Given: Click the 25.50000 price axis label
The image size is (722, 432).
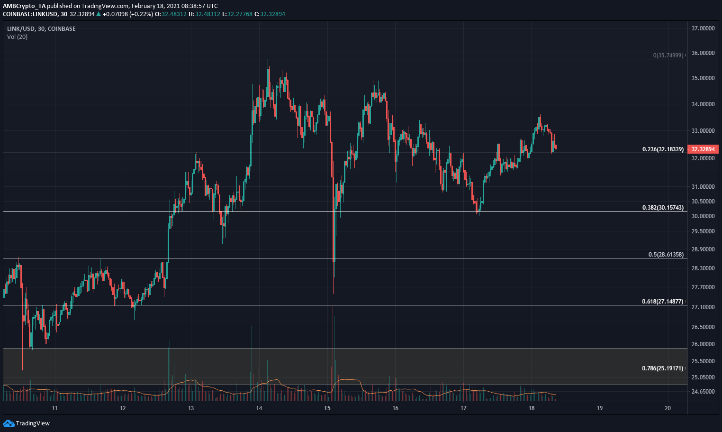Looking at the screenshot, I should tap(703, 361).
